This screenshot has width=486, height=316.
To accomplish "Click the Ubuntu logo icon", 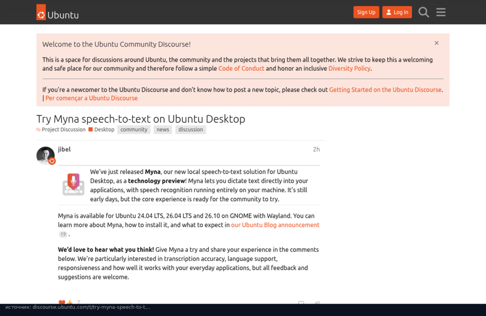I will point(41,12).
